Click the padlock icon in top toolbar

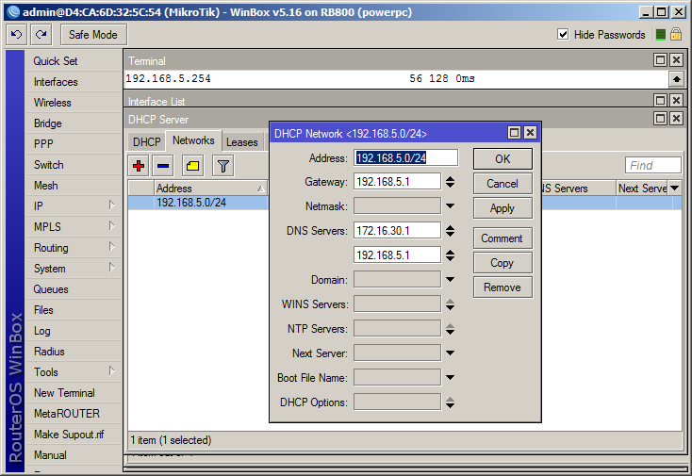[676, 35]
